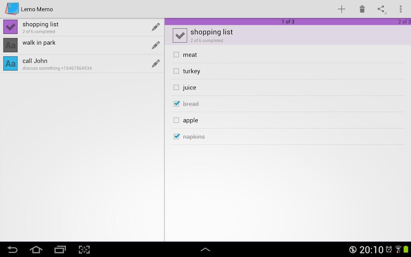Switch to the 2 of 3 page tab
Image resolution: width=411 pixels, height=257 pixels.
(x=404, y=22)
